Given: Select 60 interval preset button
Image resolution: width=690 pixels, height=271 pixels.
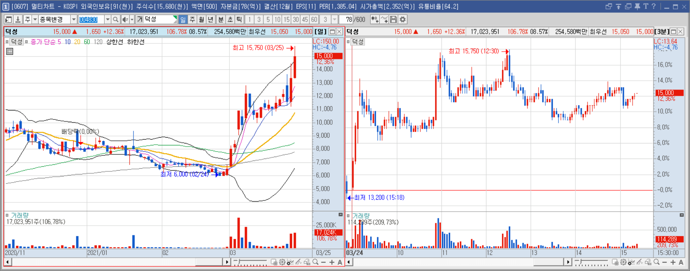Looking at the screenshot, I should [x=314, y=19].
